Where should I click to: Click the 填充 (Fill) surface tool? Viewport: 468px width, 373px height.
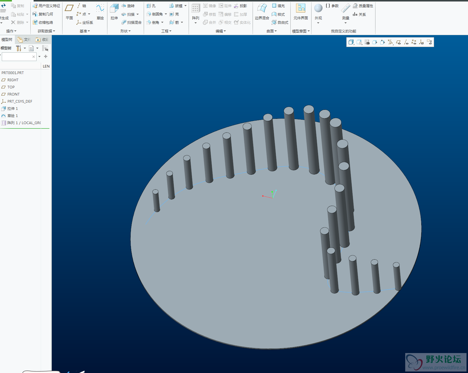pos(278,6)
